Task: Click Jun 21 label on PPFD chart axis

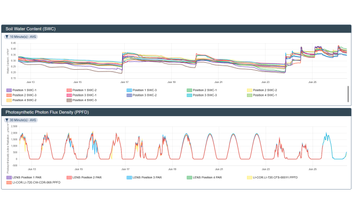Action: [219, 169]
